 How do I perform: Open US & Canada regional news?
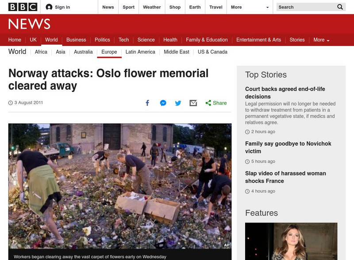[212, 52]
